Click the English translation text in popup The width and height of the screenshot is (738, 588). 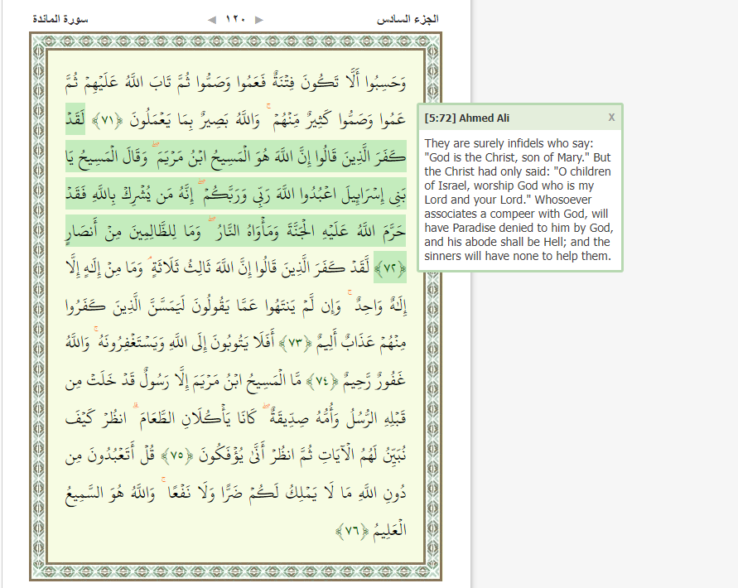pos(518,199)
